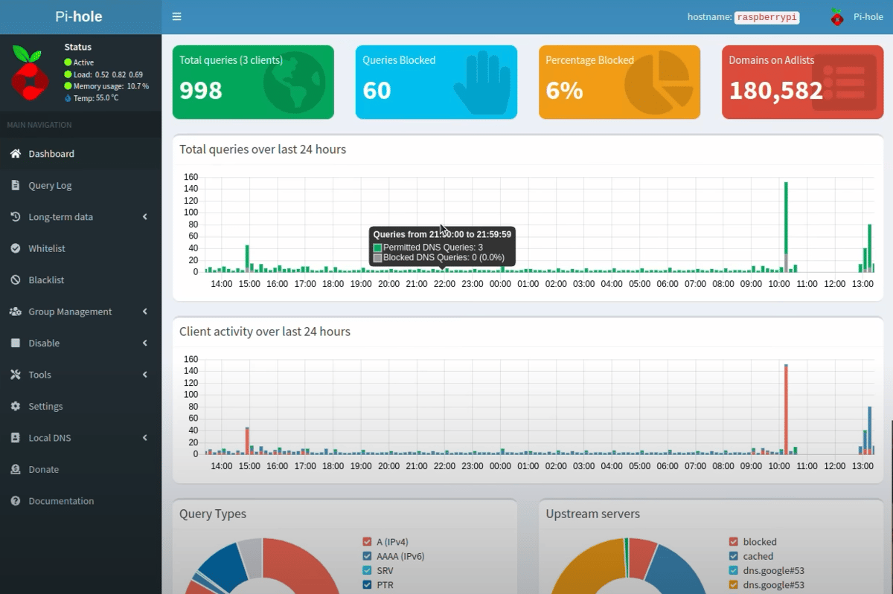
Task: Click the 'Query Types' panel heading
Action: 213,514
